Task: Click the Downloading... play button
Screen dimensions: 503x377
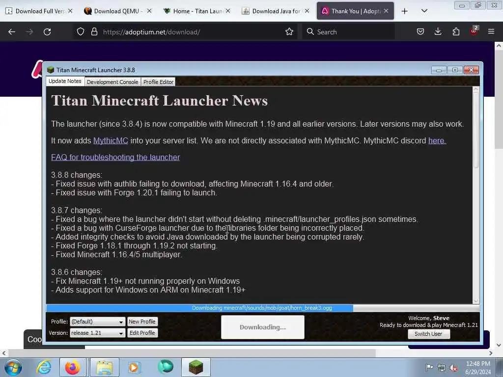Action: click(262, 327)
